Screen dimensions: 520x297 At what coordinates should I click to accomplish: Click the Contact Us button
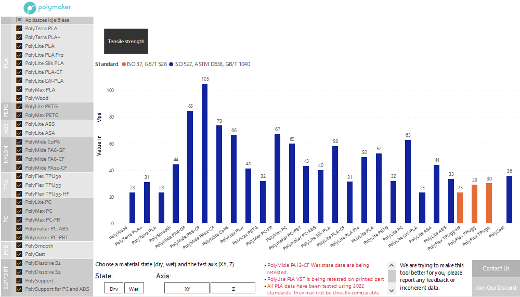496,268
